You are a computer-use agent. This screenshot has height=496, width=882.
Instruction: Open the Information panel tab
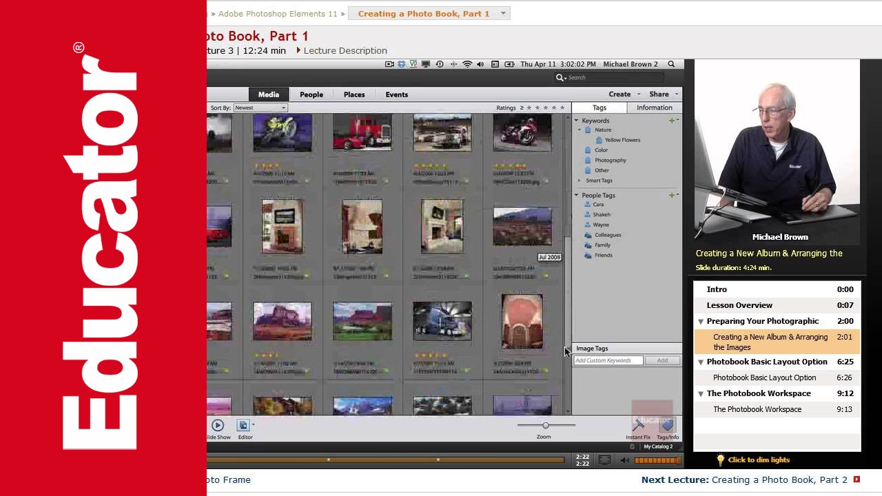(655, 107)
